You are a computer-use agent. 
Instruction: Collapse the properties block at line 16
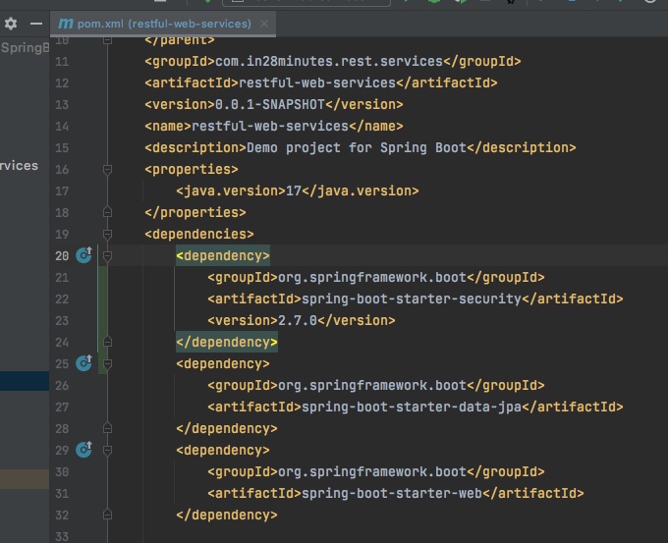(108, 170)
